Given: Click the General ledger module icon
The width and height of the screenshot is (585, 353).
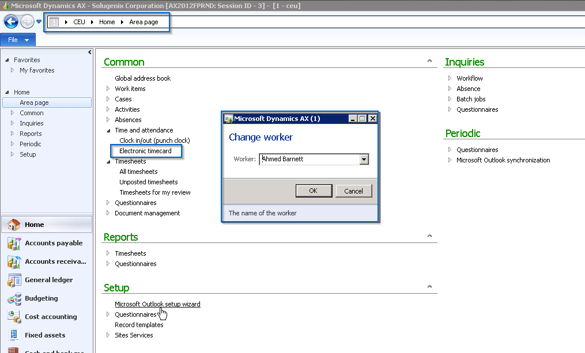Looking at the screenshot, I should pos(14,280).
